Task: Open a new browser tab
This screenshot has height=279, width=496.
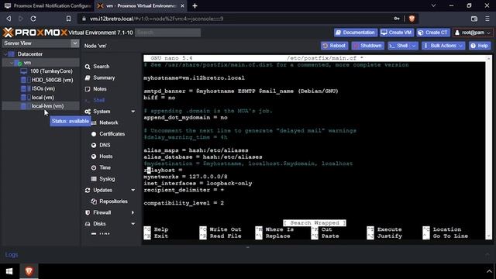Action: point(195,5)
